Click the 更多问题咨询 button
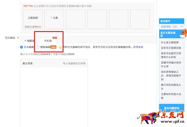Viewport: 187px width, 127px height. (x=172, y=108)
